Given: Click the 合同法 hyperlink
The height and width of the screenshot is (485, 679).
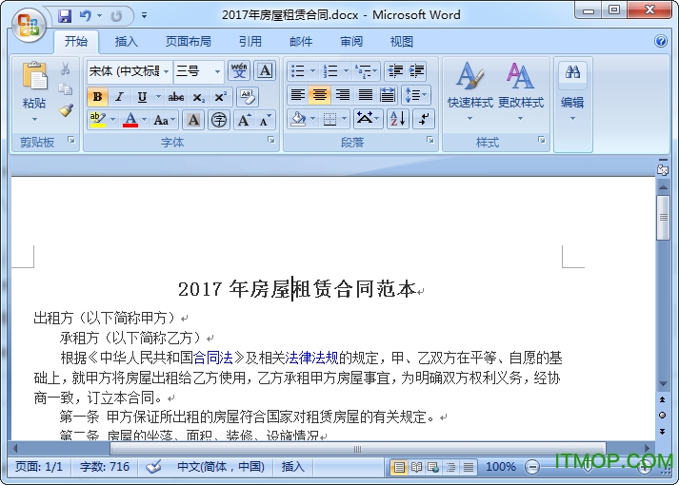Looking at the screenshot, I should coord(212,358).
